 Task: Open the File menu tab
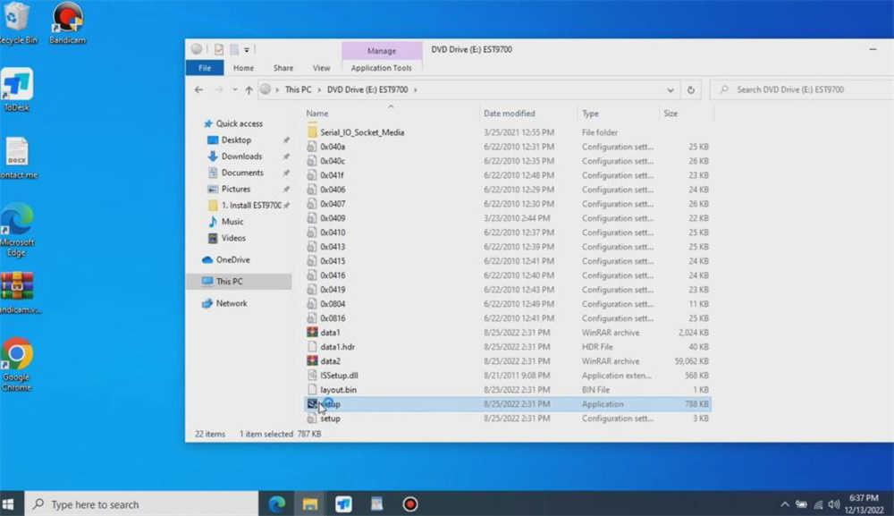205,68
